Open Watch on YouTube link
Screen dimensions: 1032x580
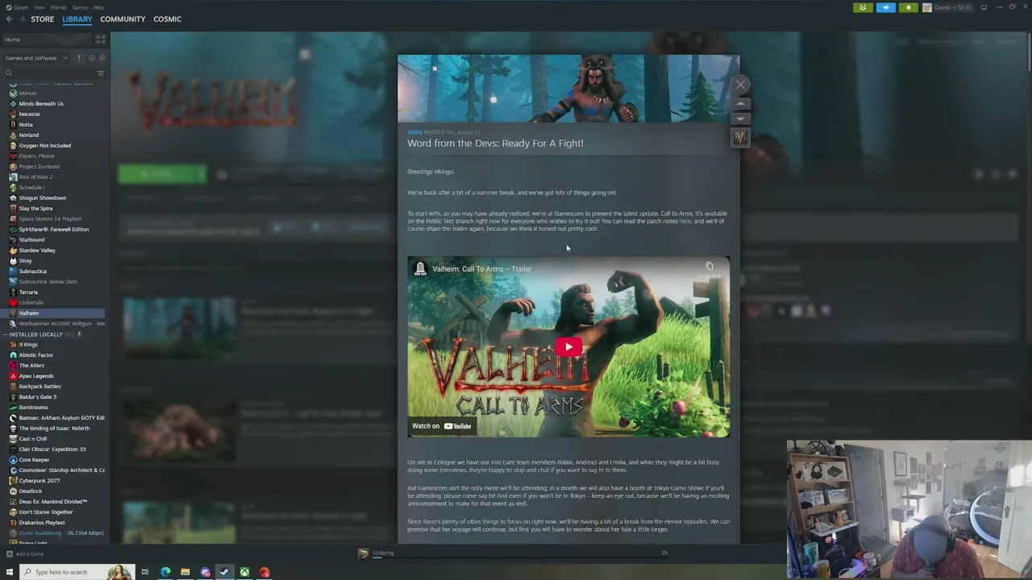pos(441,426)
